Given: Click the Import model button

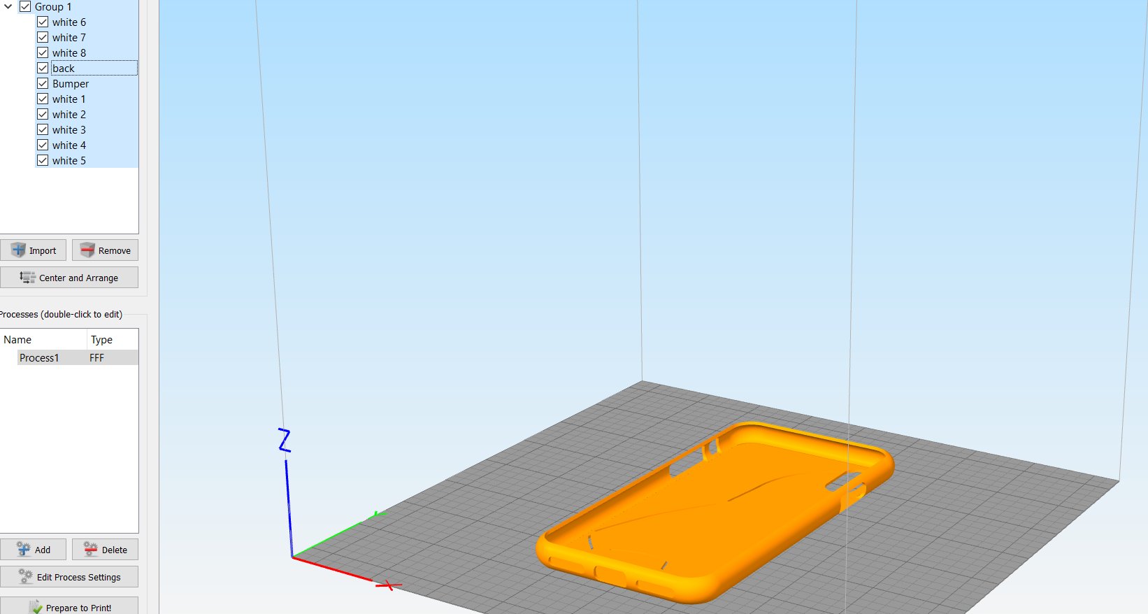Looking at the screenshot, I should 33,250.
